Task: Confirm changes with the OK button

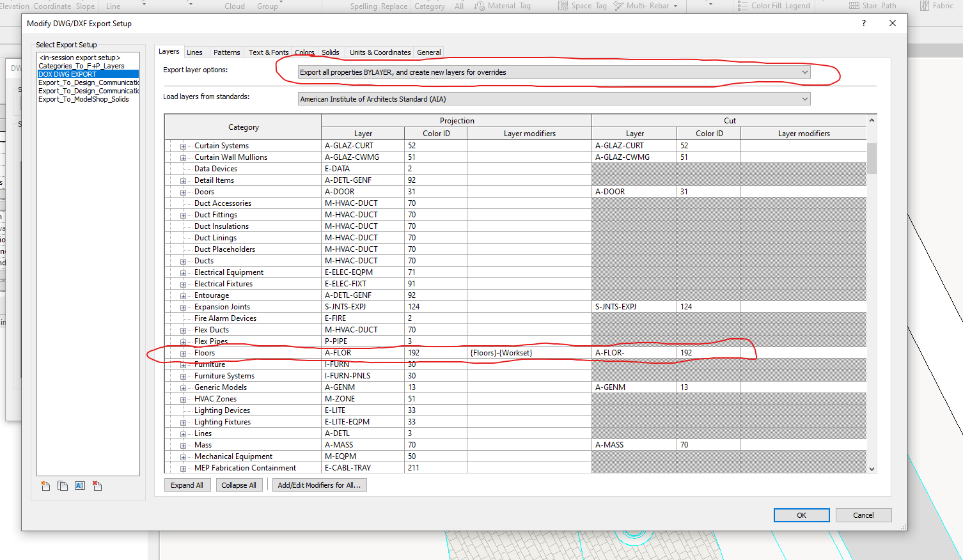Action: pos(801,515)
